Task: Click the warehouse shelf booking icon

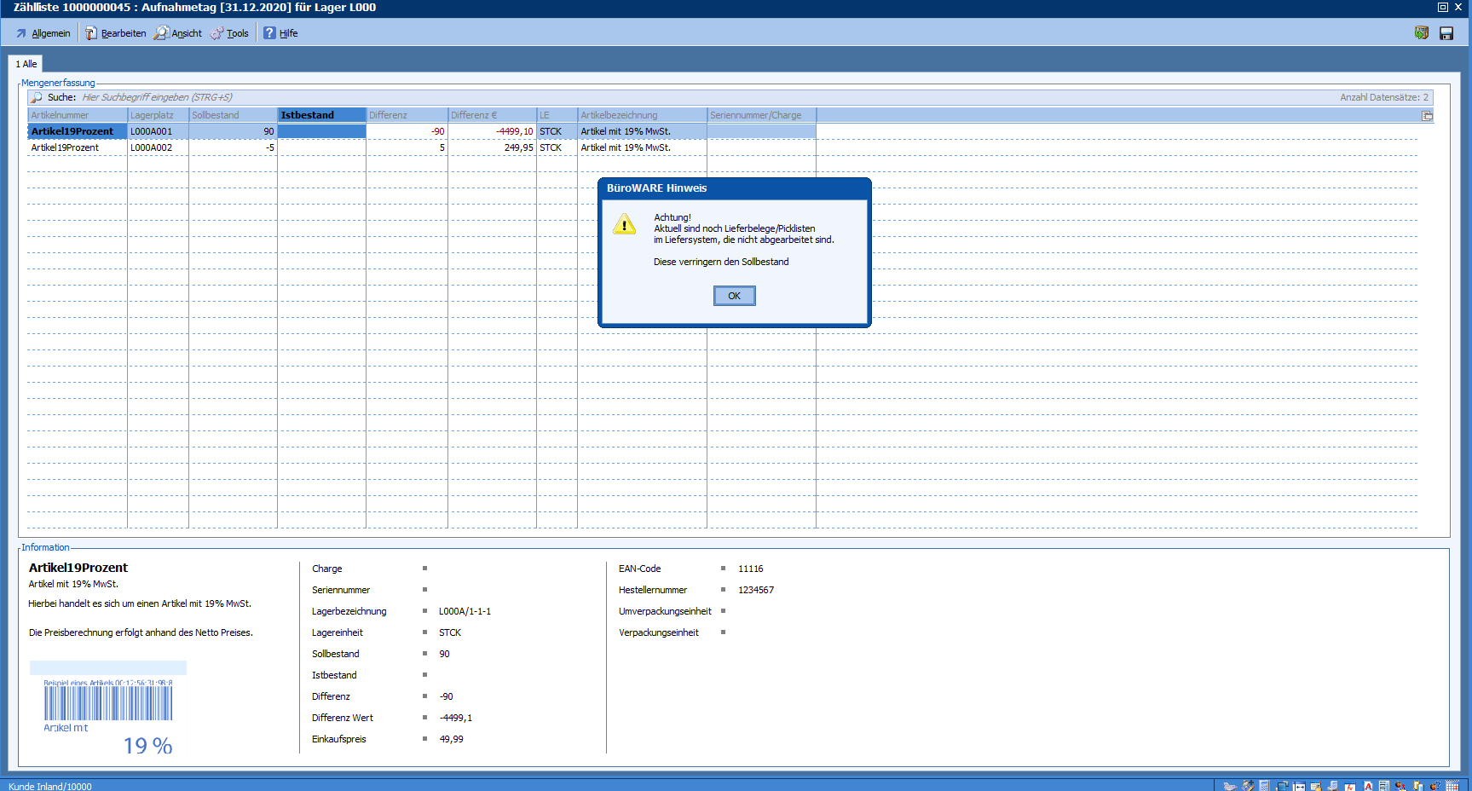Action: click(x=1421, y=33)
